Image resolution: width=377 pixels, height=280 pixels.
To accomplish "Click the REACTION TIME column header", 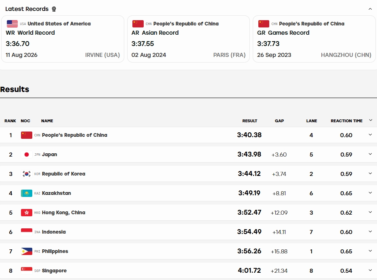I will 346,121.
